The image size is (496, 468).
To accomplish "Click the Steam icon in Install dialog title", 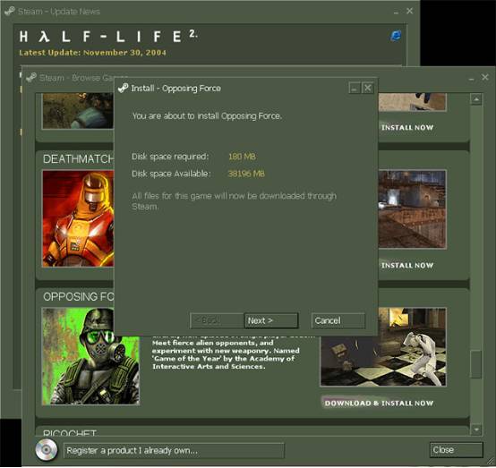I will 123,88.
